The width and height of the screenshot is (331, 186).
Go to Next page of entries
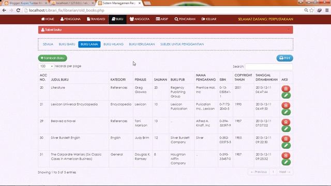click(285, 172)
